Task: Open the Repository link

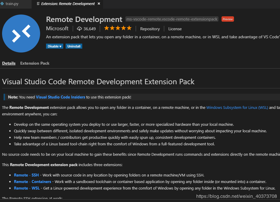Action: [x=150, y=29]
